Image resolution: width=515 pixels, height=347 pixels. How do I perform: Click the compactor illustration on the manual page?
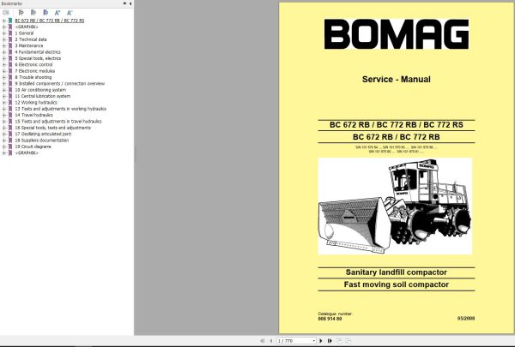[x=395, y=206]
